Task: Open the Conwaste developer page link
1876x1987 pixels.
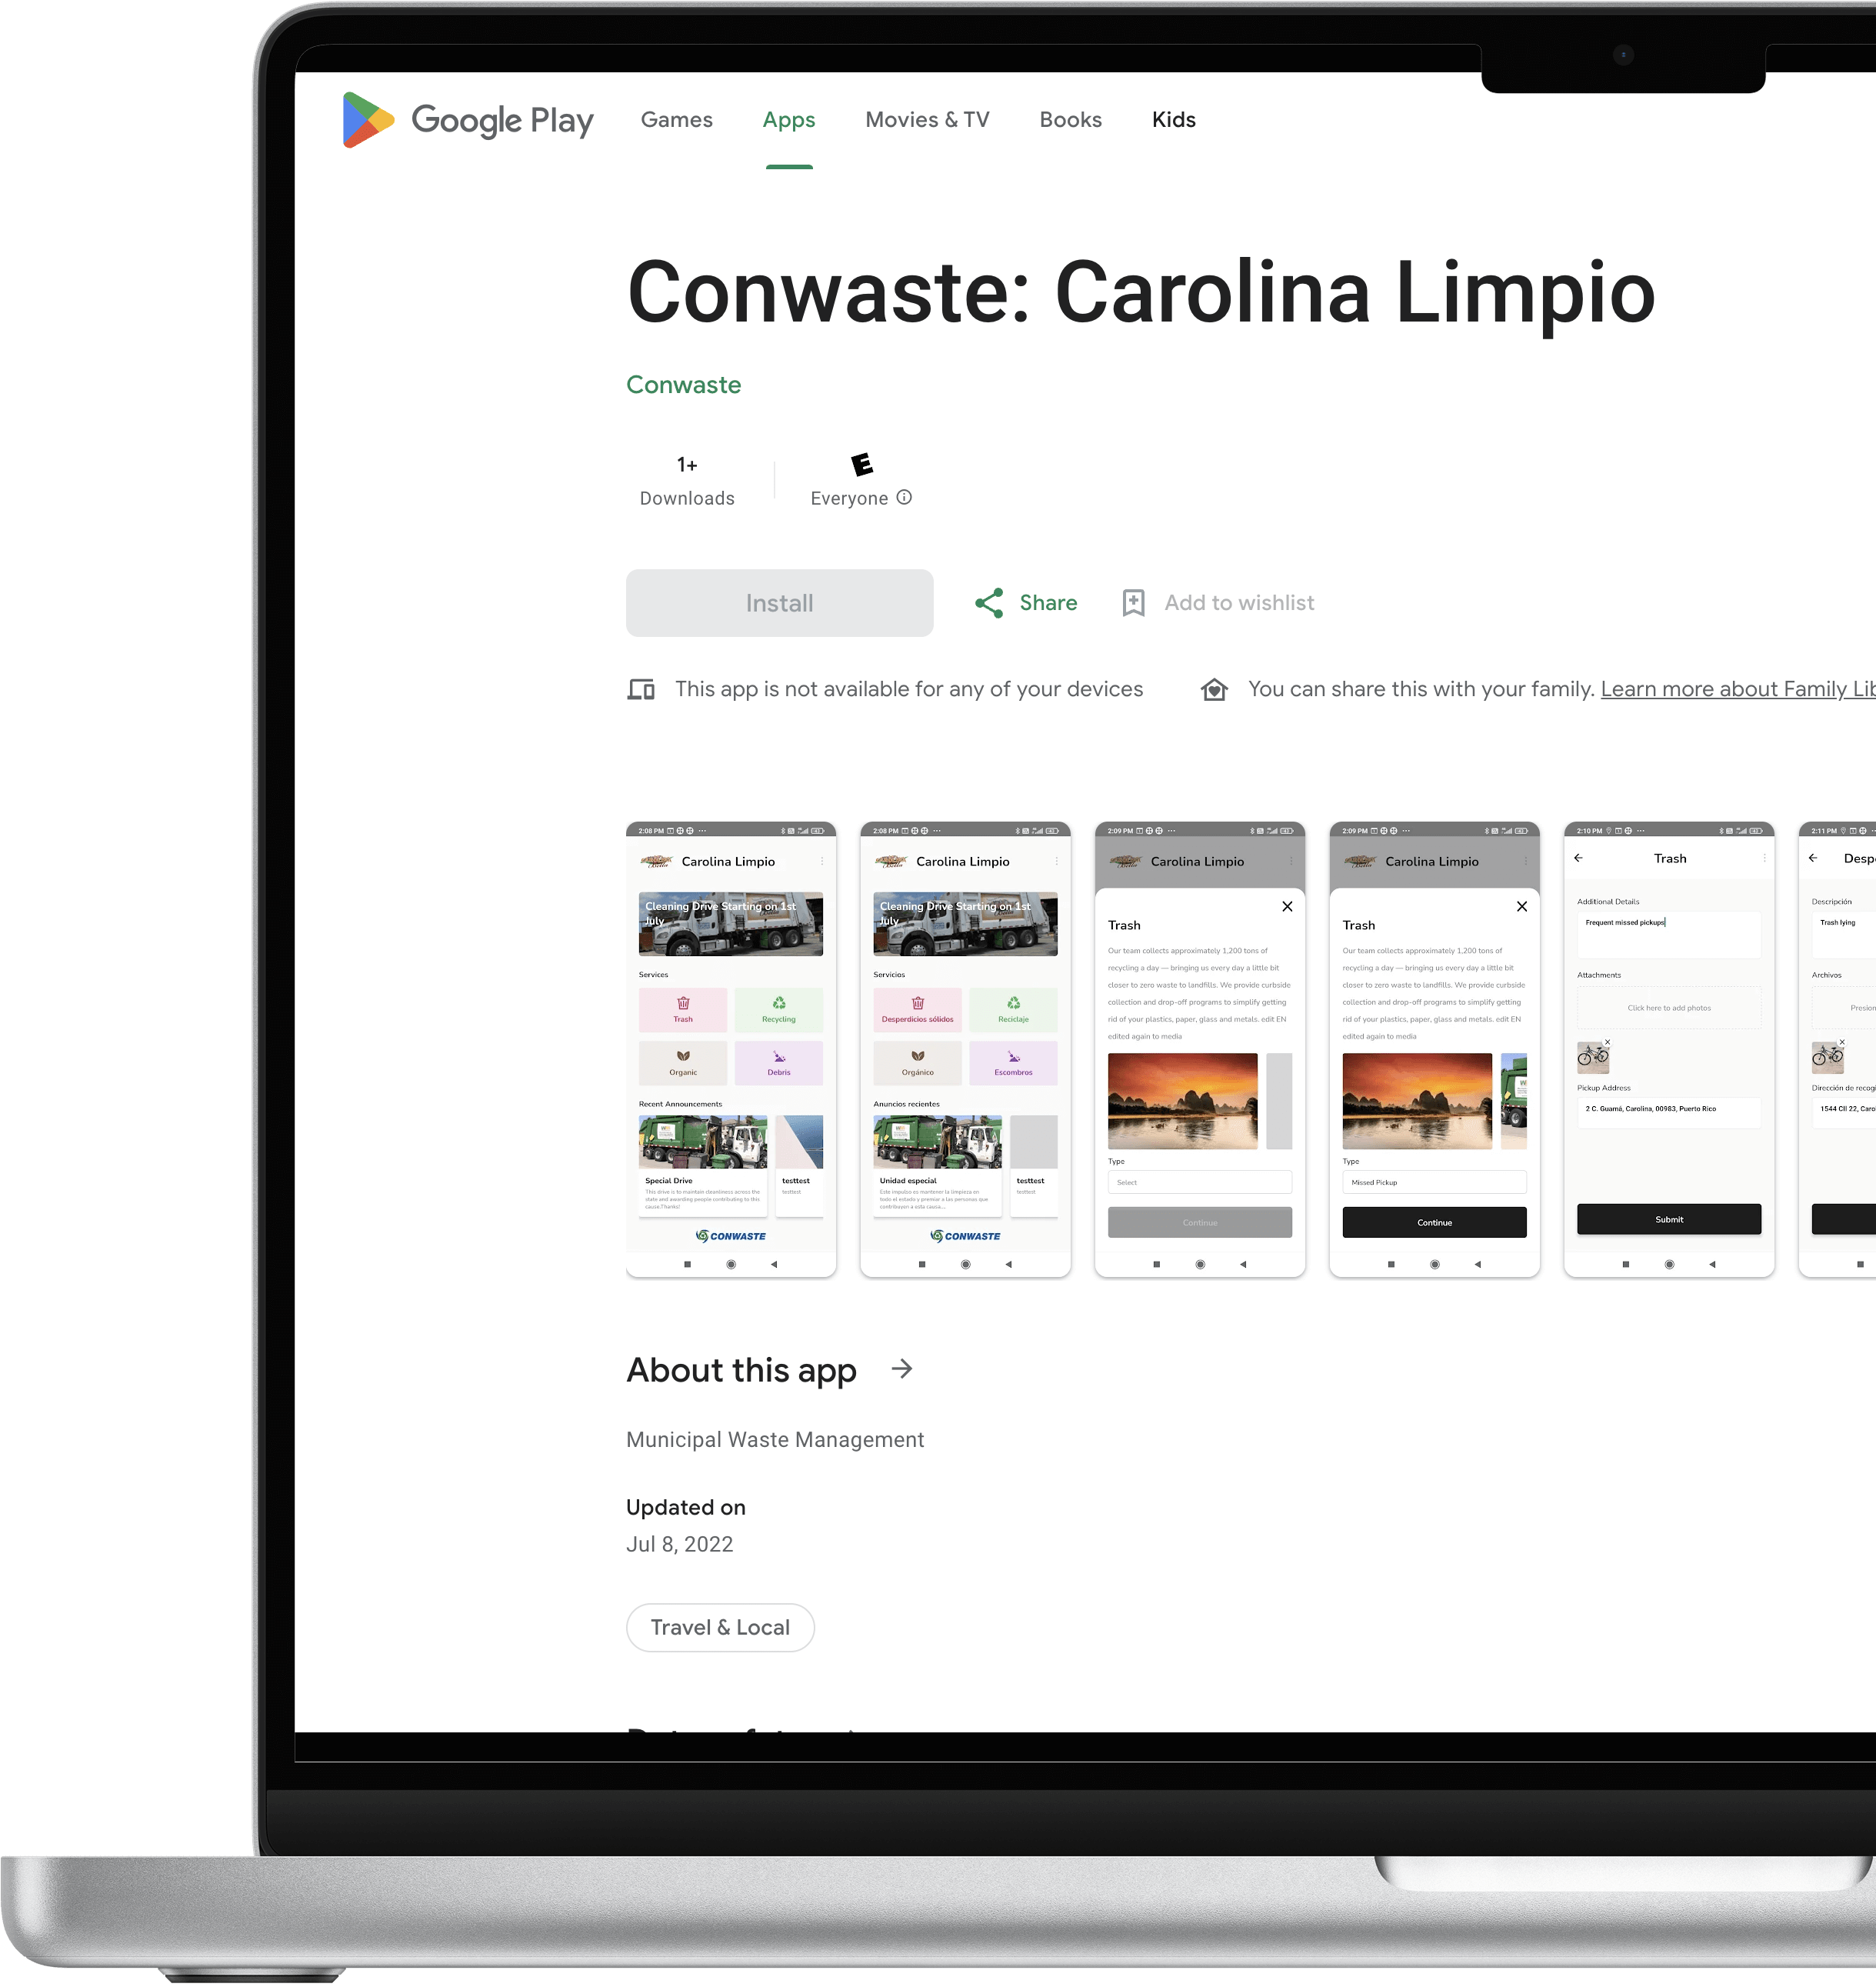Action: click(x=683, y=385)
